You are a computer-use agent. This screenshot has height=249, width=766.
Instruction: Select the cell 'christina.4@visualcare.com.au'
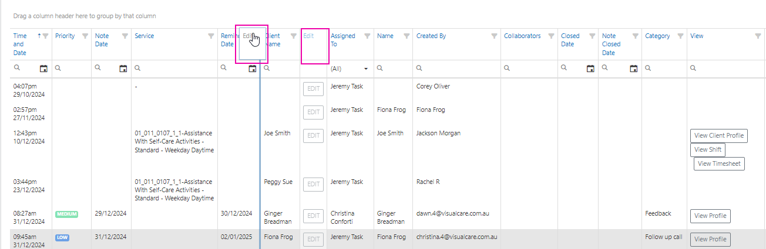457,237
